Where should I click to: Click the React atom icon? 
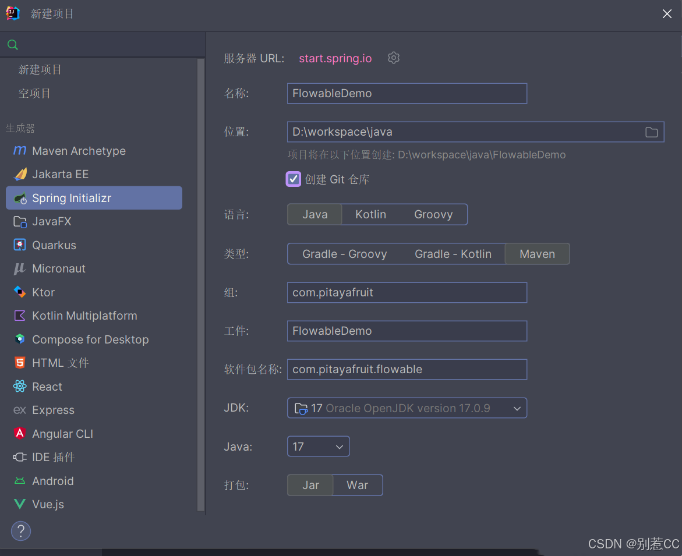click(x=20, y=386)
